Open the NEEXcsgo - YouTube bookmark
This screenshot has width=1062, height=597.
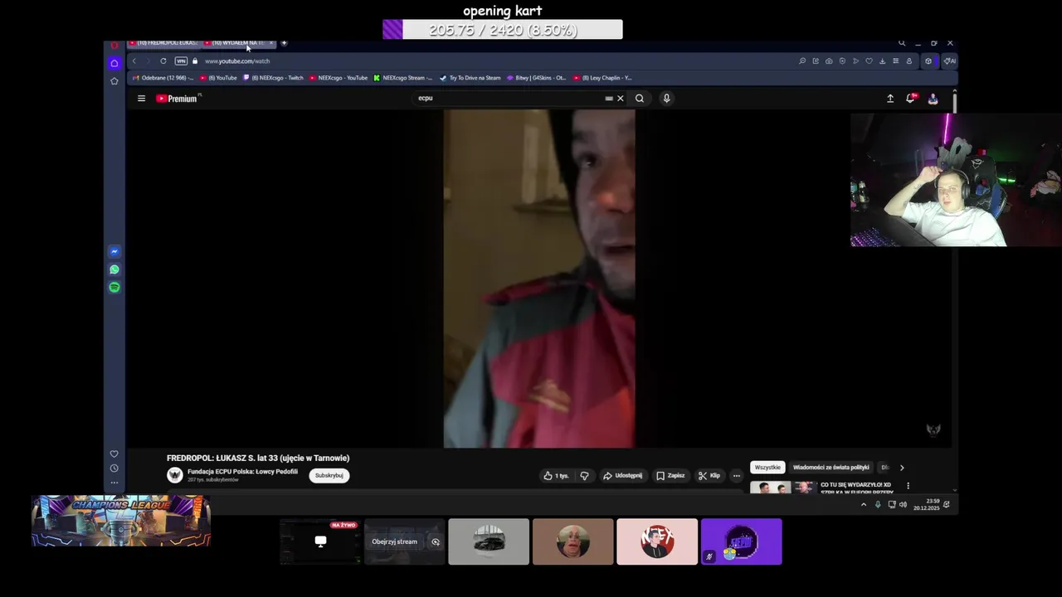pyautogui.click(x=339, y=78)
